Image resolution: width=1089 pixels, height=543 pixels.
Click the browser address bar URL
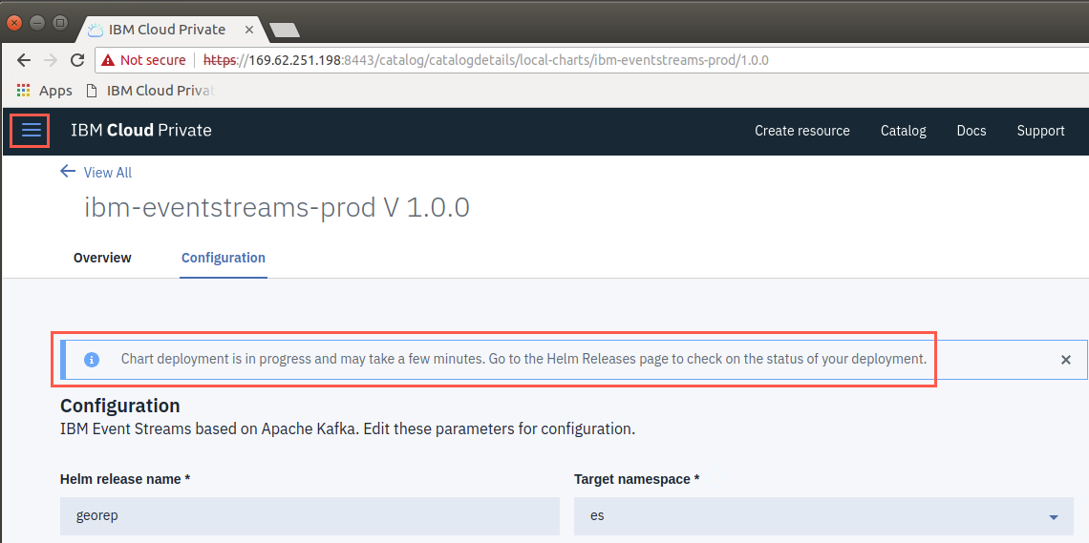485,60
